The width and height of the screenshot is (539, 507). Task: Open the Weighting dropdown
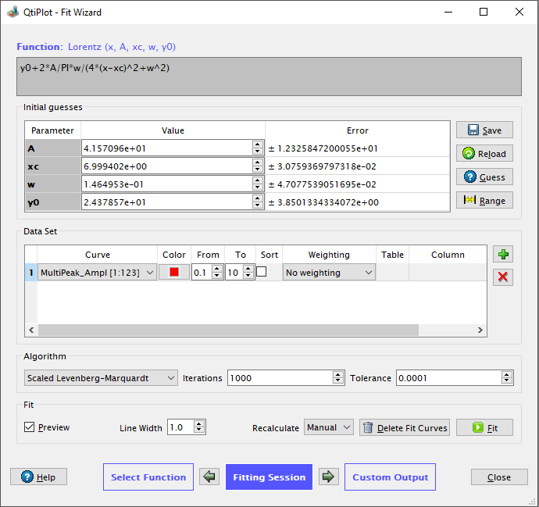pos(329,273)
